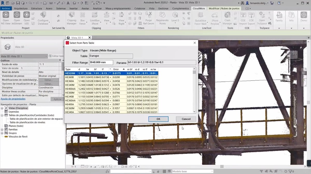Expand the Grupos tree node
The width and height of the screenshot is (311, 174).
click(x=2, y=133)
